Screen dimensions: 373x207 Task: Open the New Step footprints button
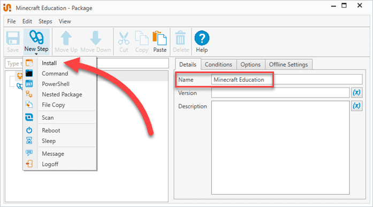pyautogui.click(x=36, y=37)
